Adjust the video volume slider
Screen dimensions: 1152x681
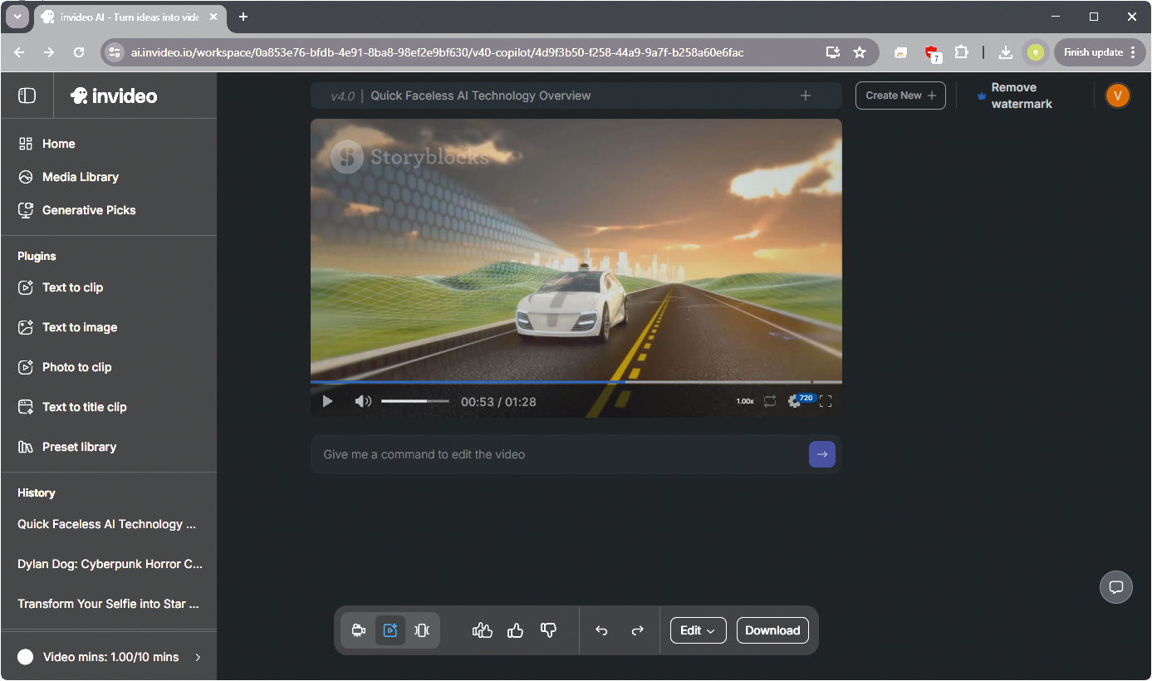[x=414, y=401]
